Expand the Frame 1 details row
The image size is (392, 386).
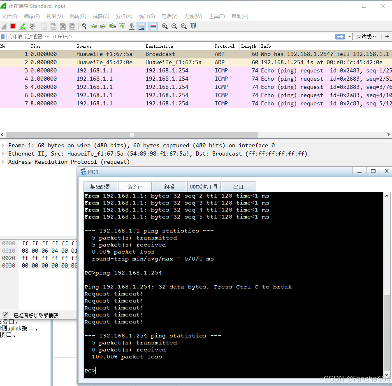tap(3, 145)
